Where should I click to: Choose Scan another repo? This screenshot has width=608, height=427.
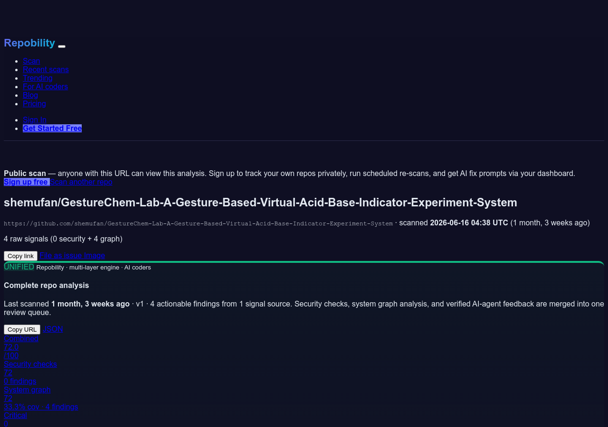pyautogui.click(x=81, y=182)
